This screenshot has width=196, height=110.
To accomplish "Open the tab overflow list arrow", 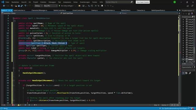I will (177, 10).
